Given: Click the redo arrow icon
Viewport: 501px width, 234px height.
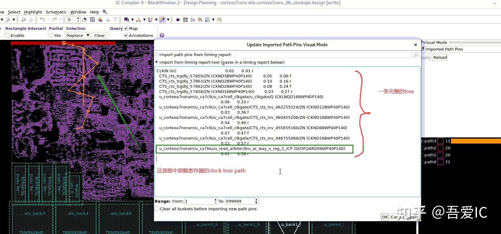Looking at the screenshot, I should point(55,19).
